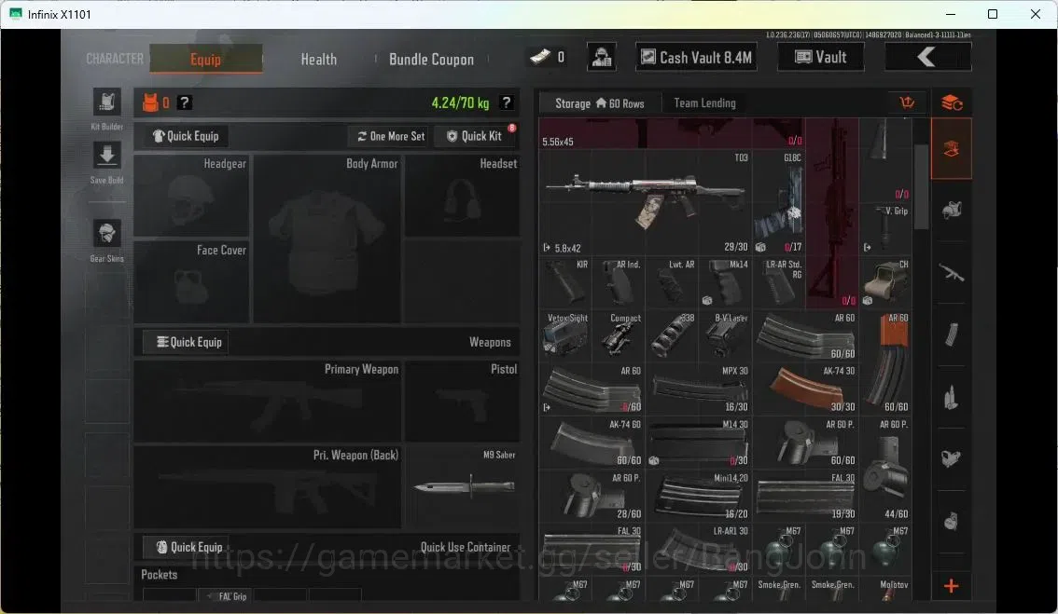Click the M9 Saber knife slot
This screenshot has height=614, width=1058.
pyautogui.click(x=462, y=486)
